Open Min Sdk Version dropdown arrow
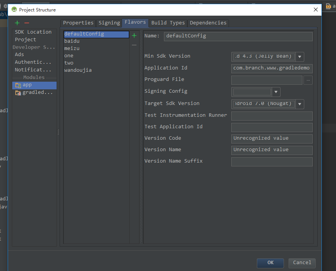The width and height of the screenshot is (336, 271). 300,57
